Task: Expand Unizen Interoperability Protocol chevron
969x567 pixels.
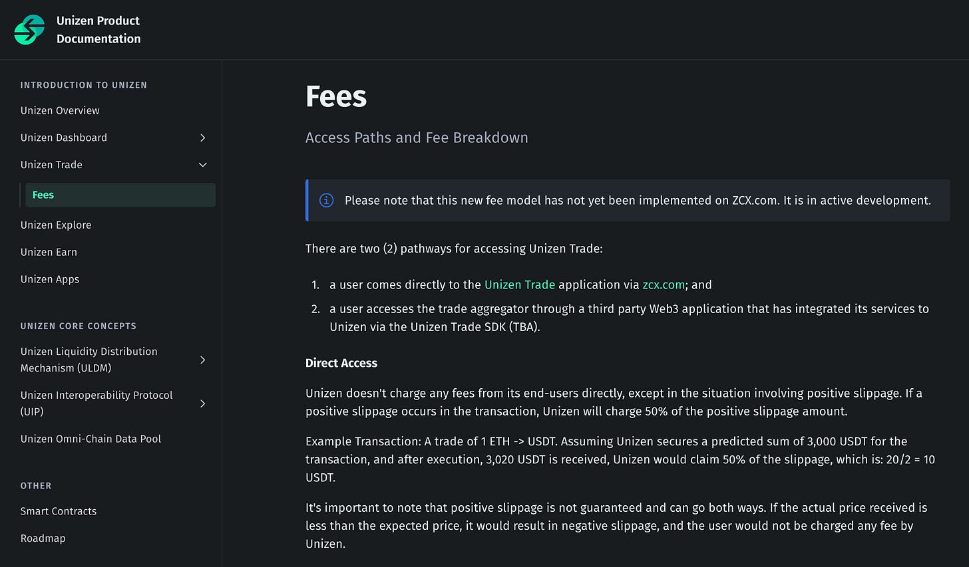Action: (x=203, y=403)
